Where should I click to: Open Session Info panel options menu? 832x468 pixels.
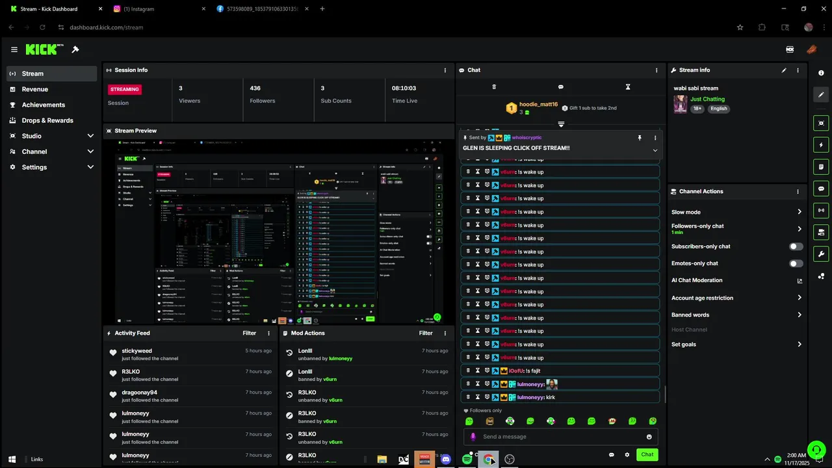pyautogui.click(x=445, y=70)
